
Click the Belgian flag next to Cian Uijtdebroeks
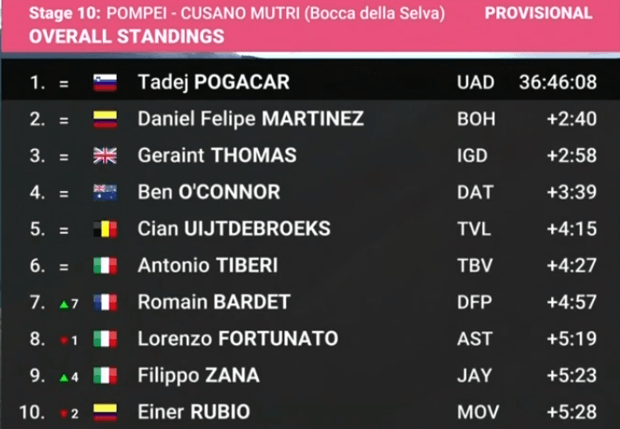click(x=105, y=229)
